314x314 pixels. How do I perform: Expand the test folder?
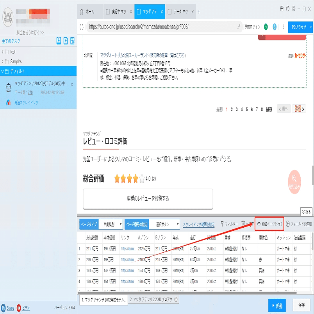2,52
